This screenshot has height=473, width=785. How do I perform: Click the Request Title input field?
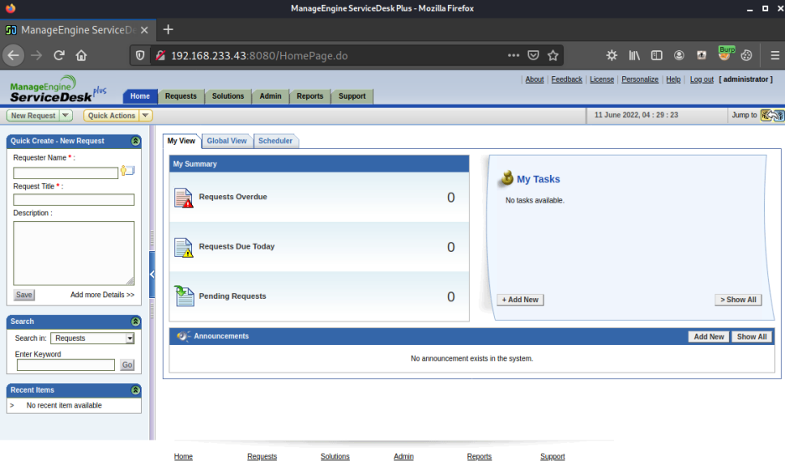click(74, 200)
